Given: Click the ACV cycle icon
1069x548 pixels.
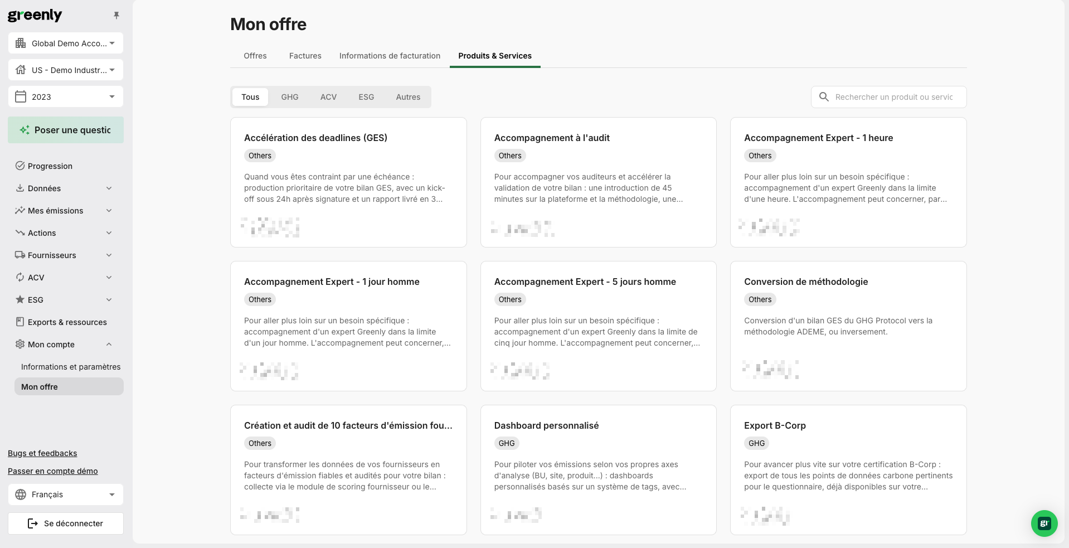Looking at the screenshot, I should tap(20, 277).
